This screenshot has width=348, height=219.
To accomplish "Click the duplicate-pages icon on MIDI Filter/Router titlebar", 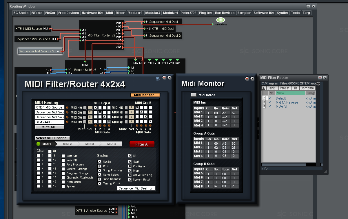I will tap(158, 78).
